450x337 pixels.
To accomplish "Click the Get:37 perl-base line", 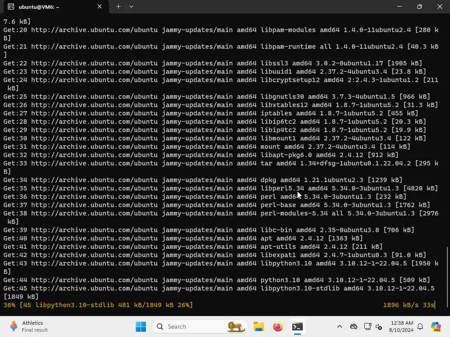I will [217, 205].
